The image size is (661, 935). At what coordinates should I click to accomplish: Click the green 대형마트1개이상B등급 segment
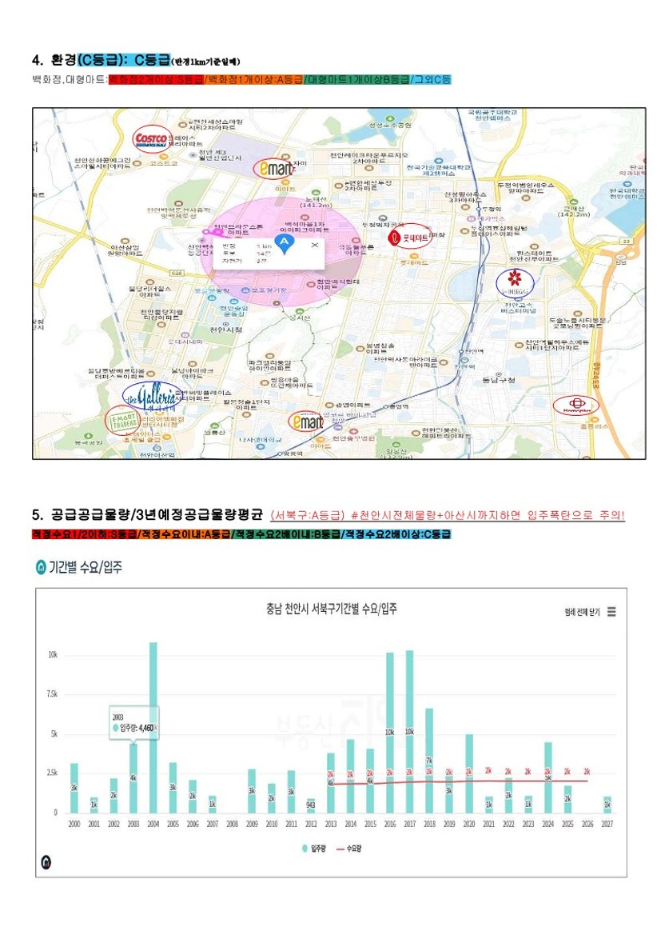click(357, 78)
